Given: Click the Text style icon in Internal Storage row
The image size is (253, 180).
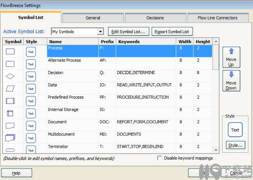Looking at the screenshot, I should pyautogui.click(x=31, y=113).
